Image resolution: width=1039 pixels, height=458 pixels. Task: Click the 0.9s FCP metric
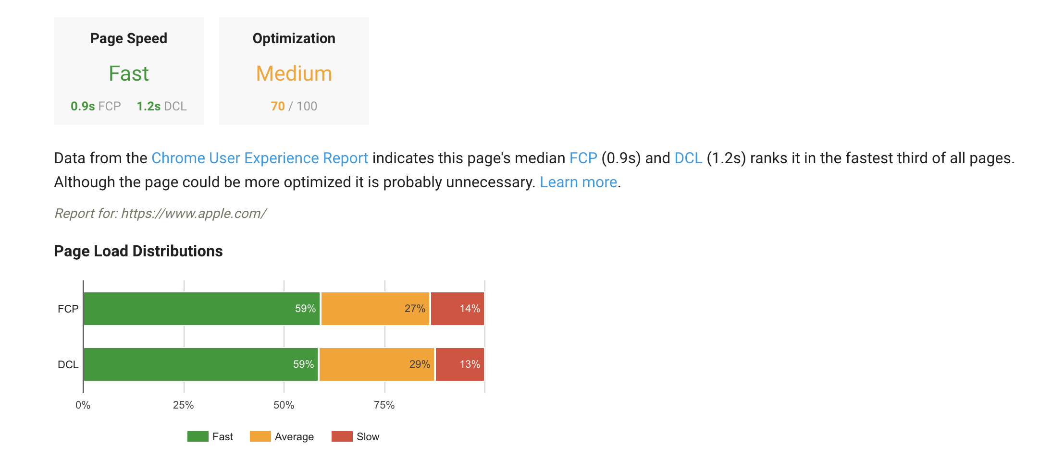[96, 106]
